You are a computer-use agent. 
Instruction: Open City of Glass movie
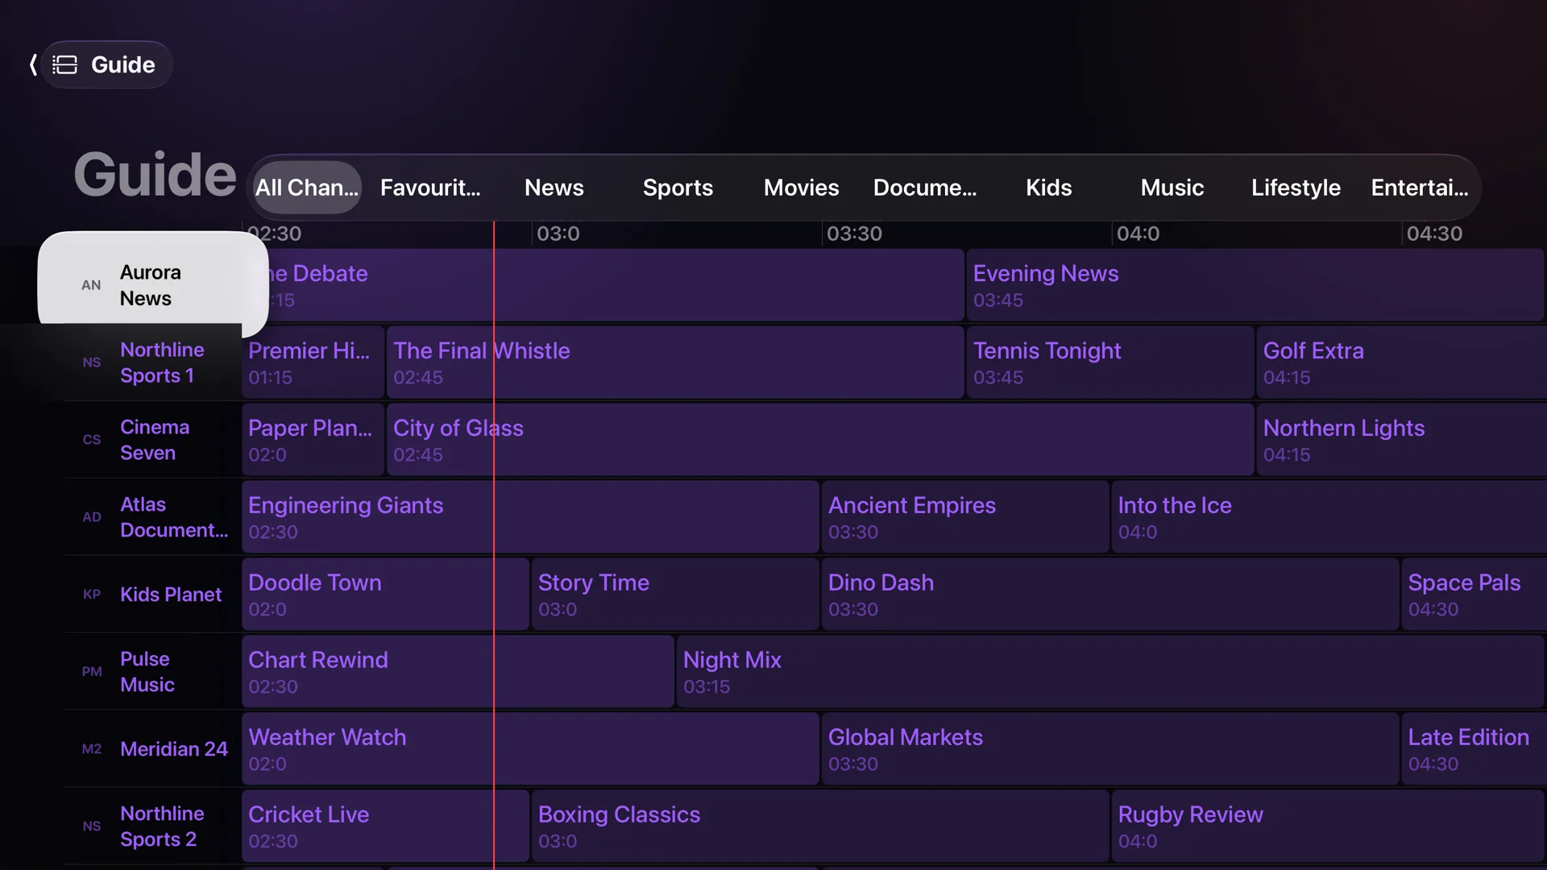(820, 440)
